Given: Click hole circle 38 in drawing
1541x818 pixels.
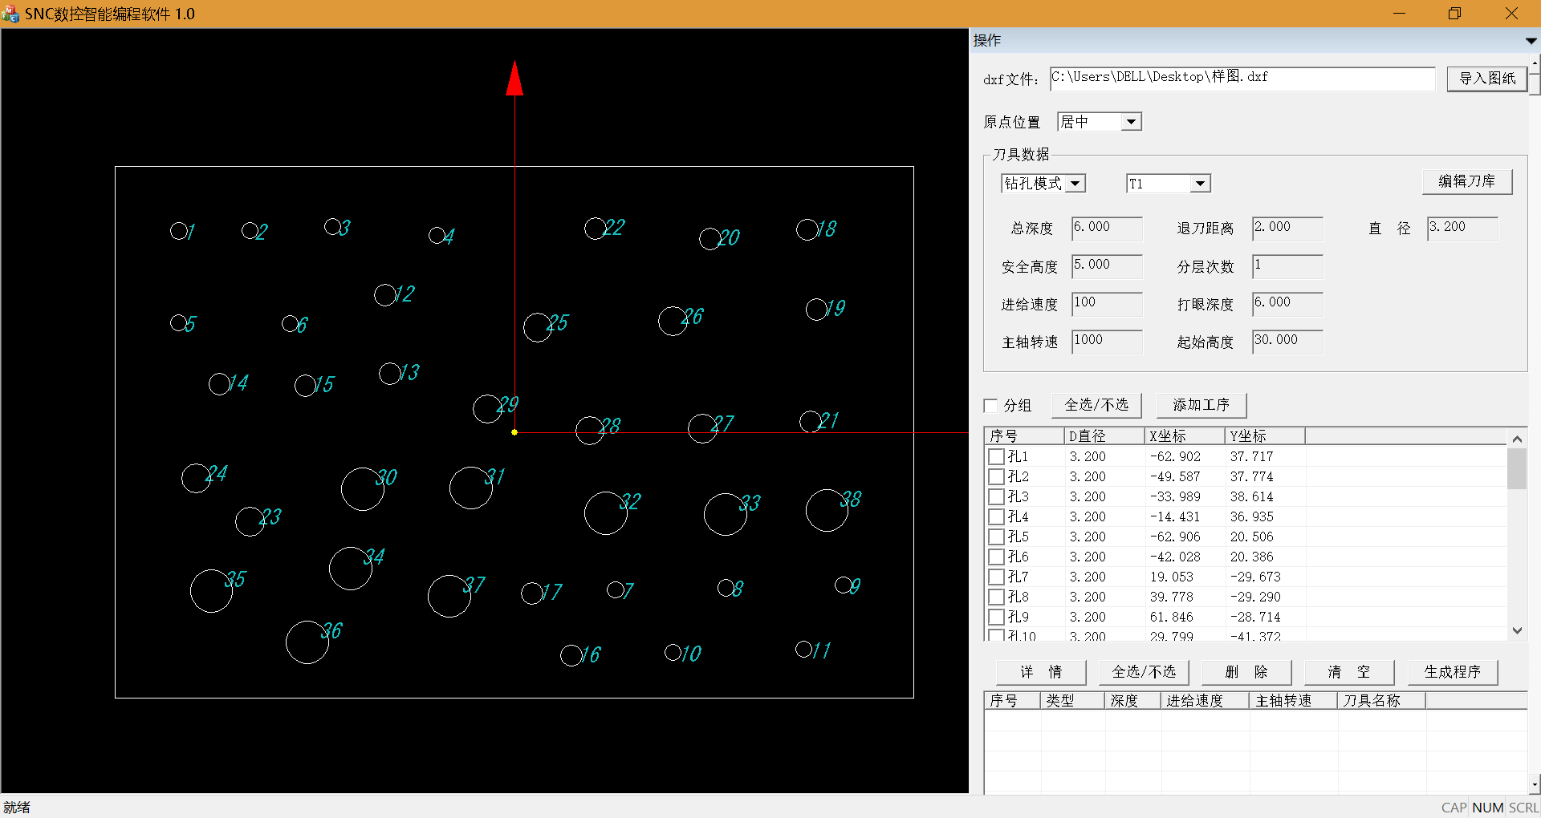Looking at the screenshot, I should (827, 510).
